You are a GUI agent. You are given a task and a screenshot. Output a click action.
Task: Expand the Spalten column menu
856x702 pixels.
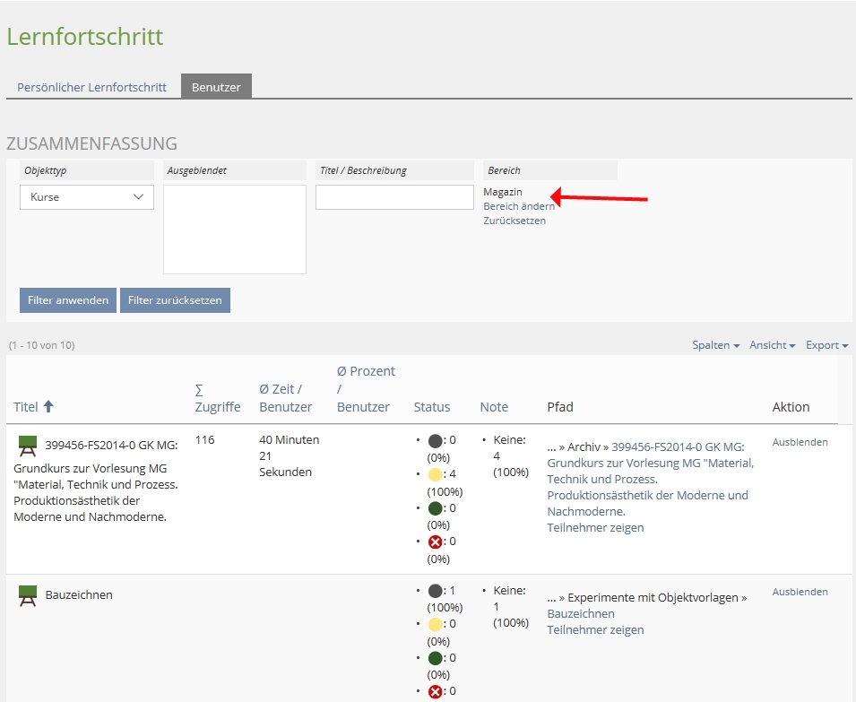pos(715,345)
